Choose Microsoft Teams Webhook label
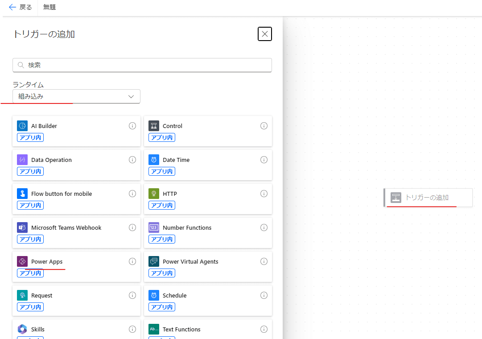The height and width of the screenshot is (339, 482). pyautogui.click(x=66, y=227)
